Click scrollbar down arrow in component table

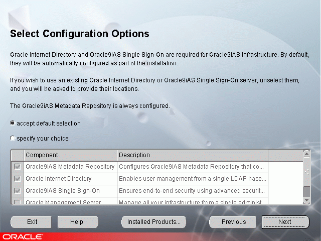coord(306,200)
